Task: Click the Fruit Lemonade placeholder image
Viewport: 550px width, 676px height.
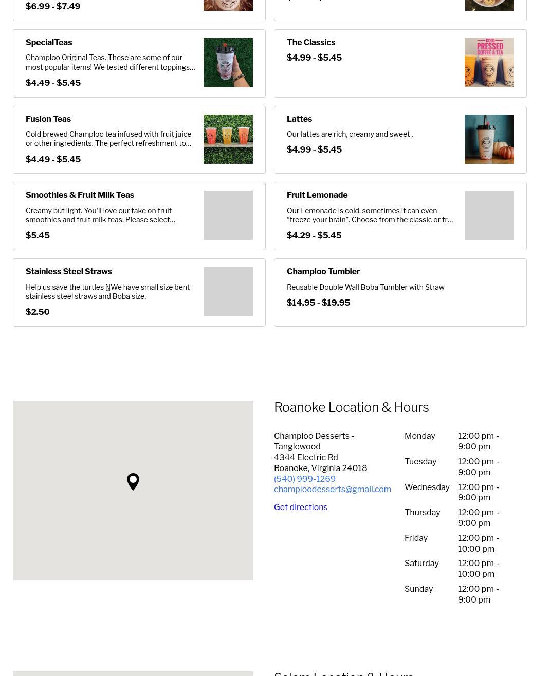Action: (489, 215)
